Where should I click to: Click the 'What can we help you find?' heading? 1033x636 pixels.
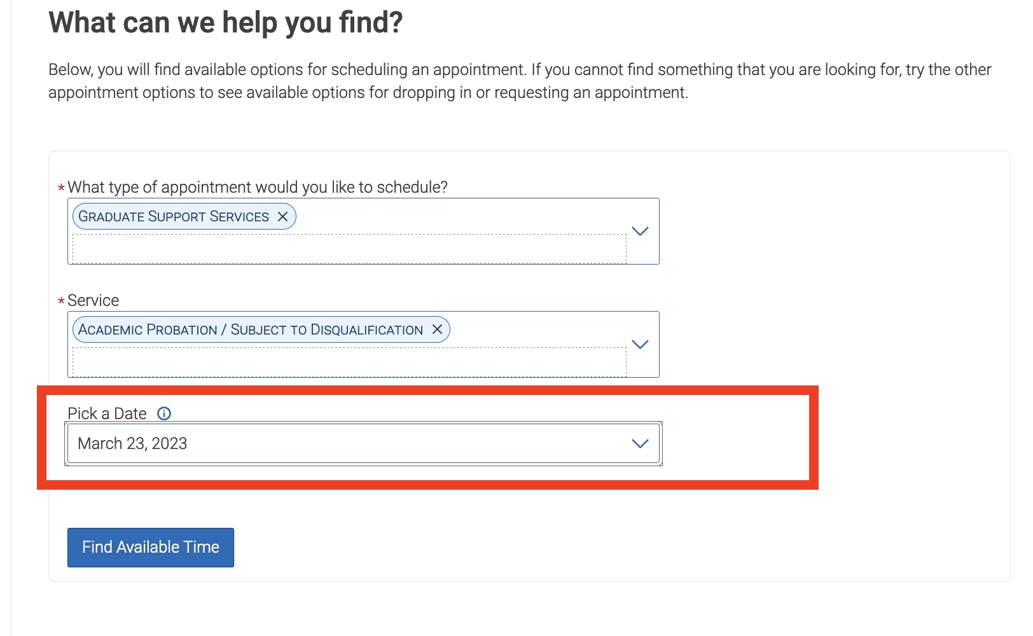pyautogui.click(x=226, y=23)
